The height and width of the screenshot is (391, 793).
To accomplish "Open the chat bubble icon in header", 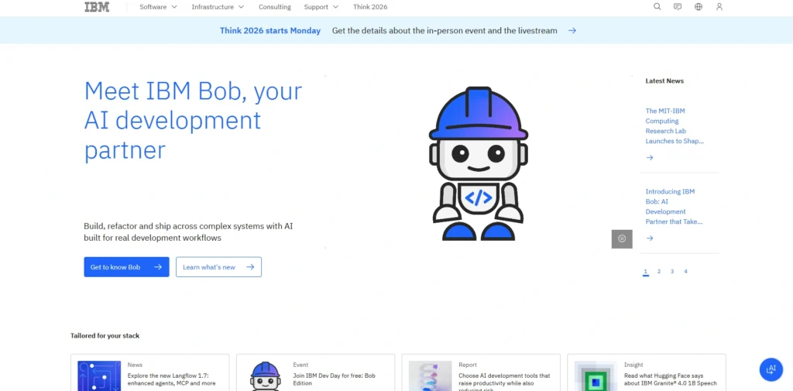I will pyautogui.click(x=678, y=7).
